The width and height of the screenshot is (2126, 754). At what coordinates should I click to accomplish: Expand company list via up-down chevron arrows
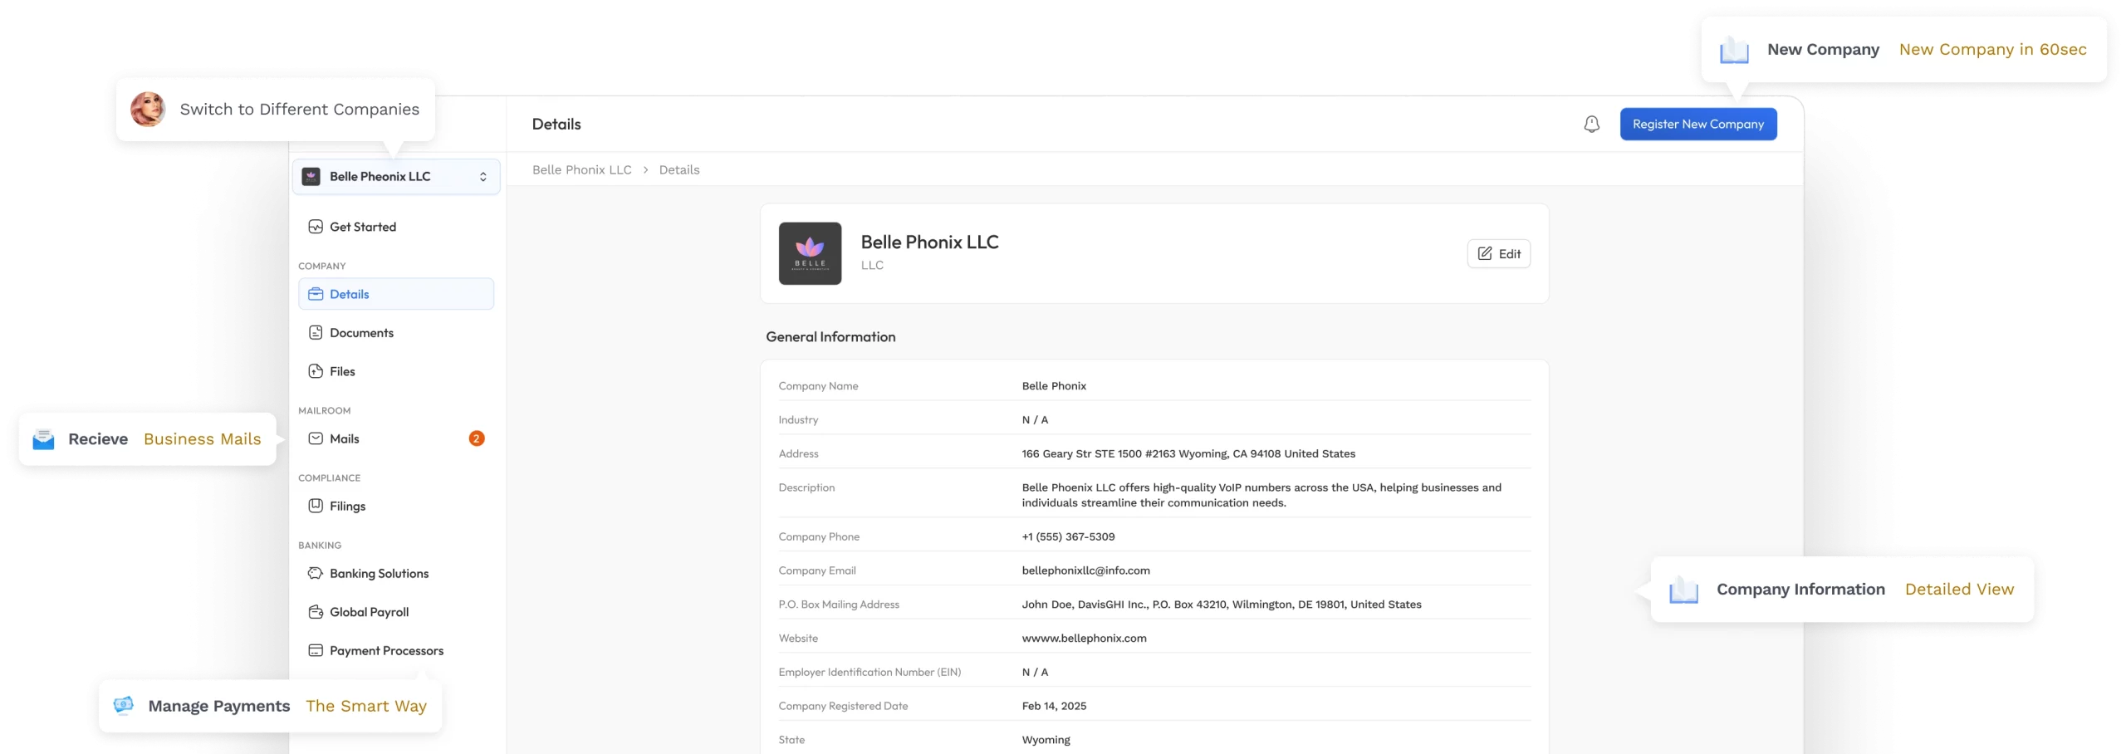pyautogui.click(x=483, y=177)
